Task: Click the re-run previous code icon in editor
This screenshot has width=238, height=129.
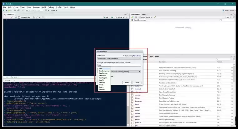Action: 112,17
